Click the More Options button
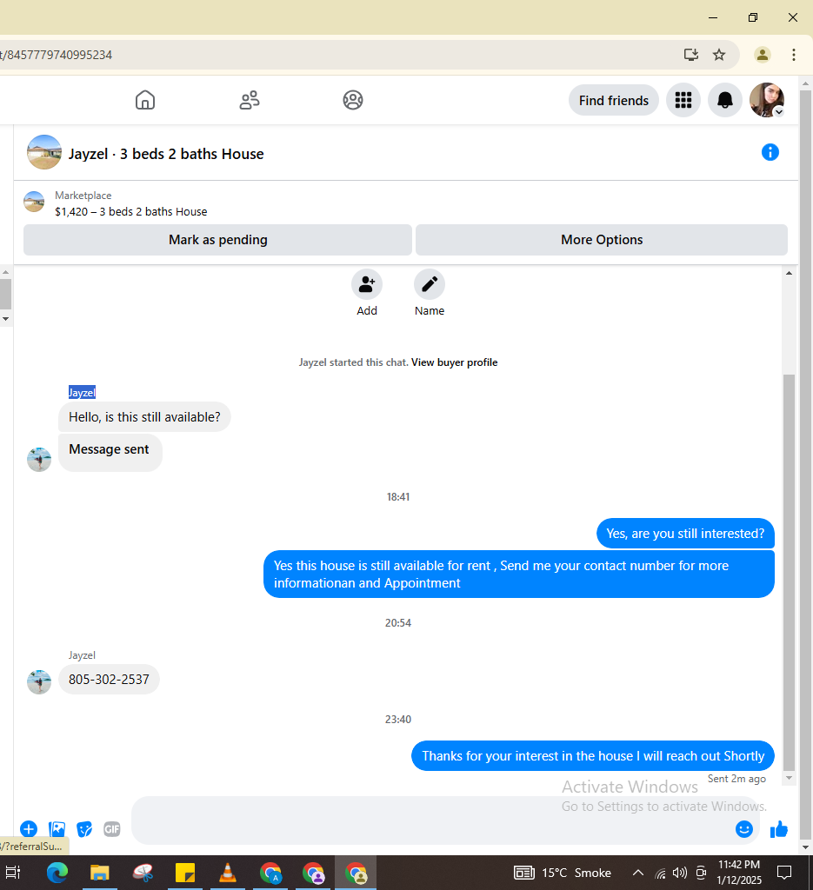The width and height of the screenshot is (813, 890). tap(601, 240)
